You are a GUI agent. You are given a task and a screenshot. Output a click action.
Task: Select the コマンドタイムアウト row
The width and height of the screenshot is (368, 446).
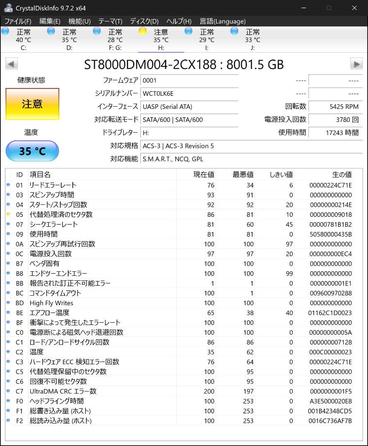coord(179,293)
